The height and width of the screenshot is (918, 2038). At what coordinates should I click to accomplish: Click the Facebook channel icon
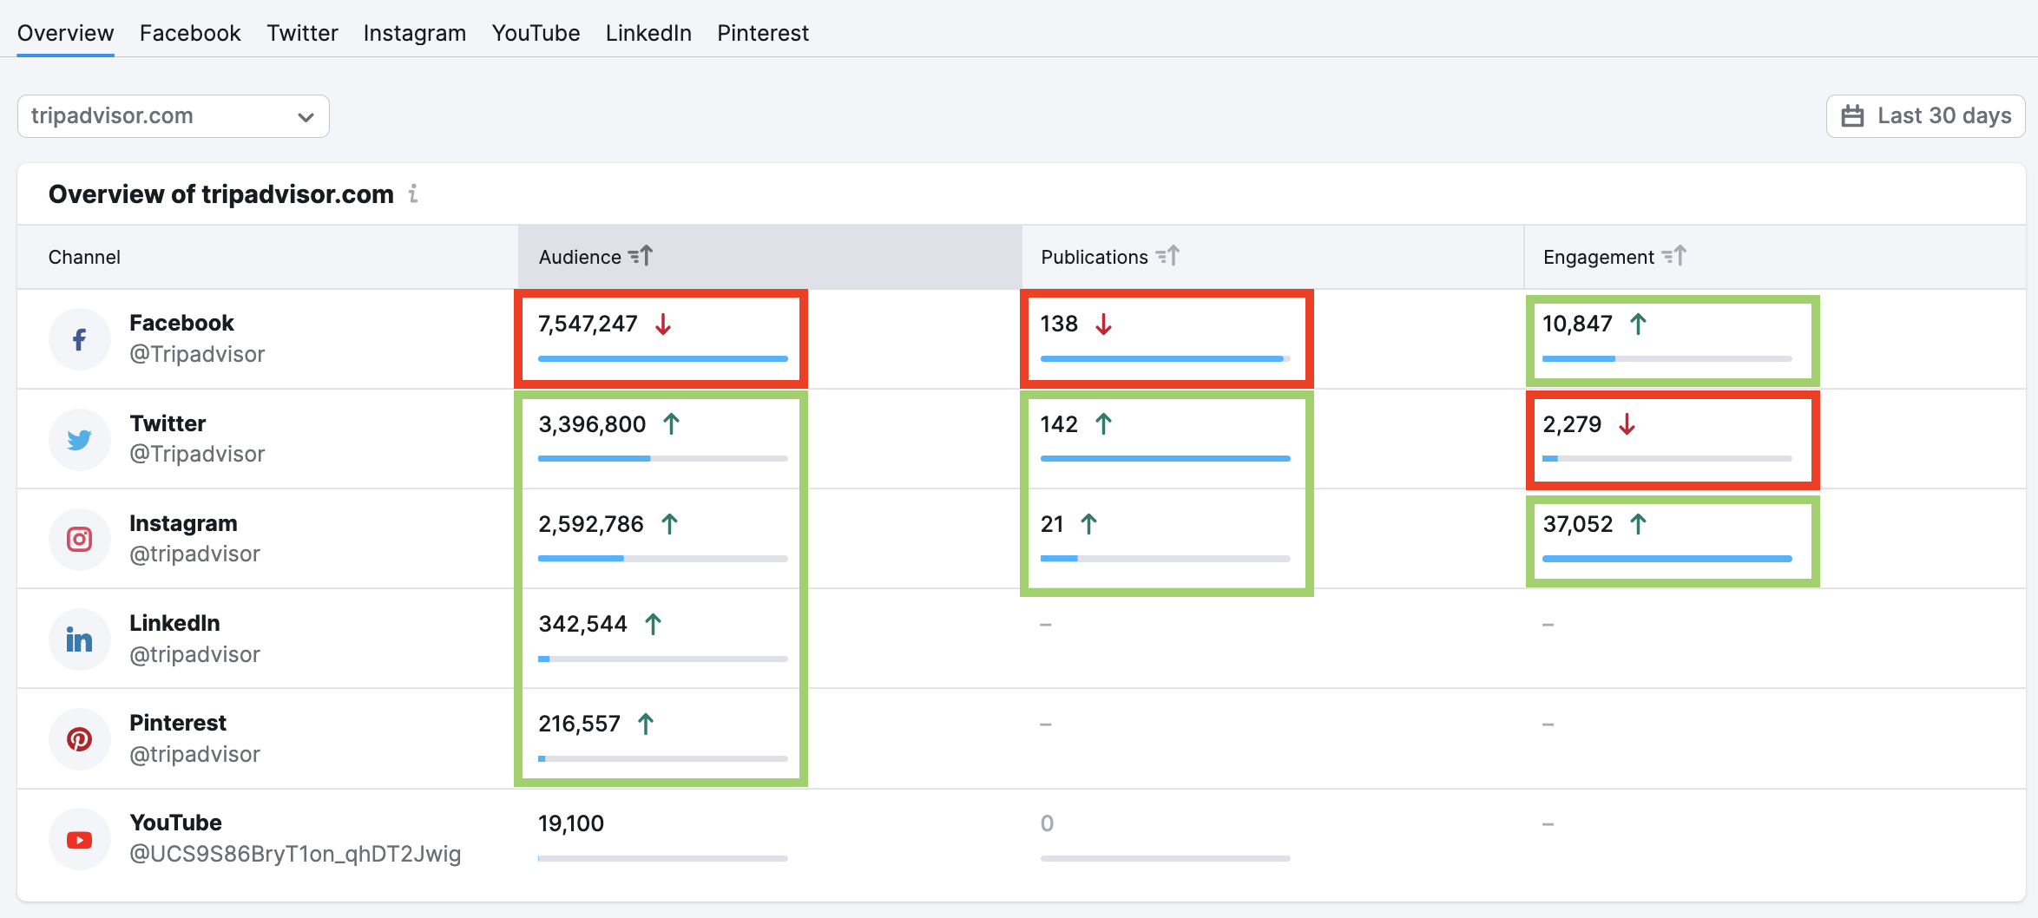(79, 339)
